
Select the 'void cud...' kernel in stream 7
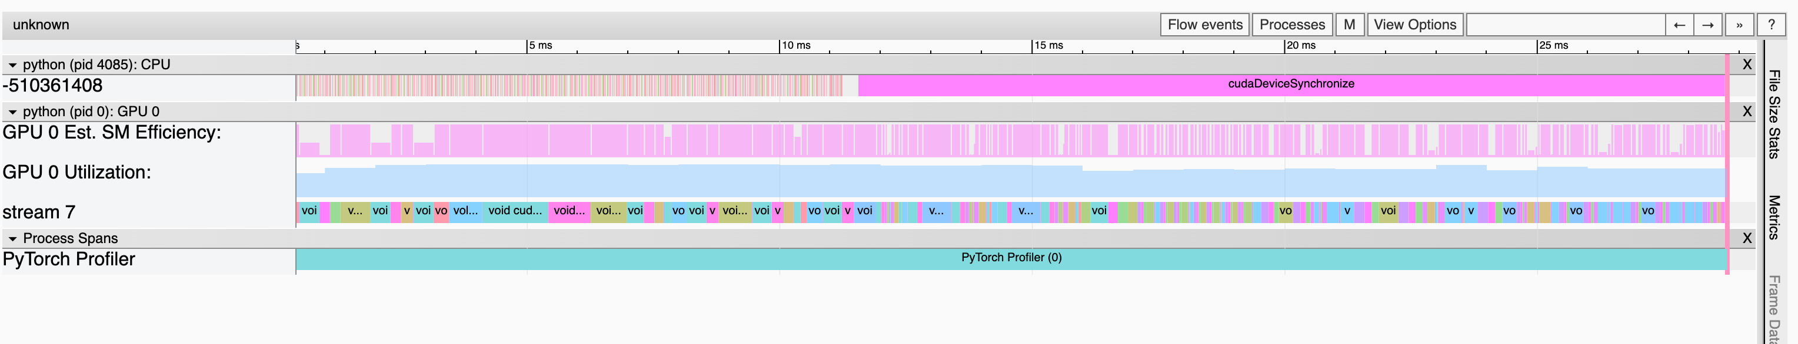point(515,212)
